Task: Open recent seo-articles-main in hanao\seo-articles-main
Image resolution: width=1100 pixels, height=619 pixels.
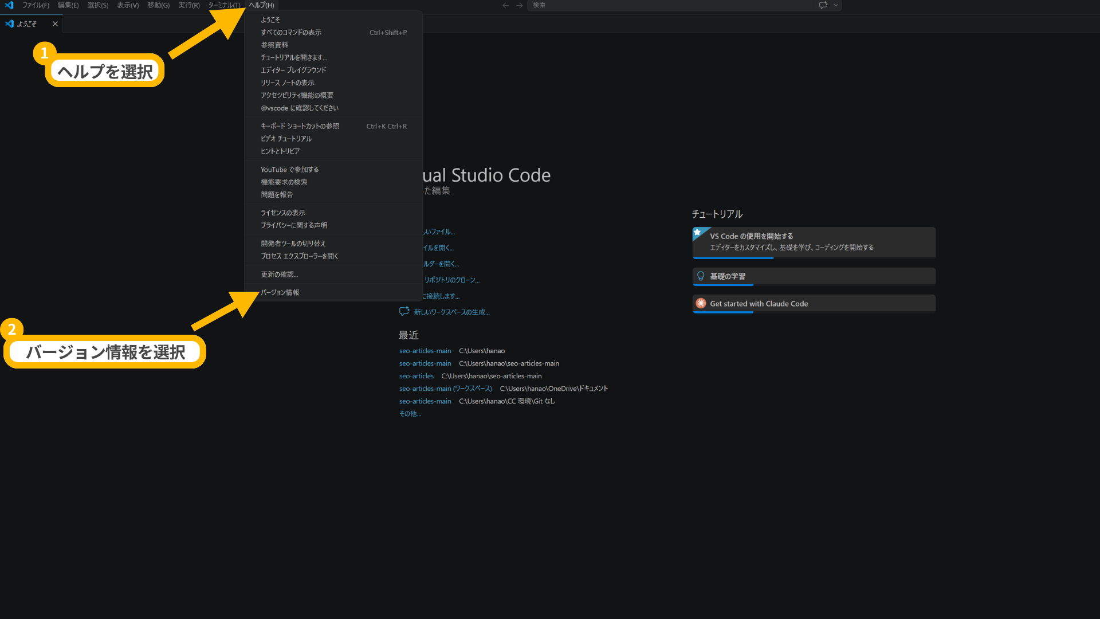Action: [x=425, y=363]
